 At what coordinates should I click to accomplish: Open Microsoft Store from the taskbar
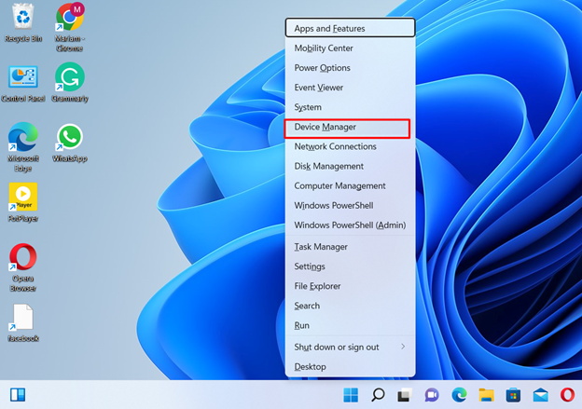click(513, 394)
